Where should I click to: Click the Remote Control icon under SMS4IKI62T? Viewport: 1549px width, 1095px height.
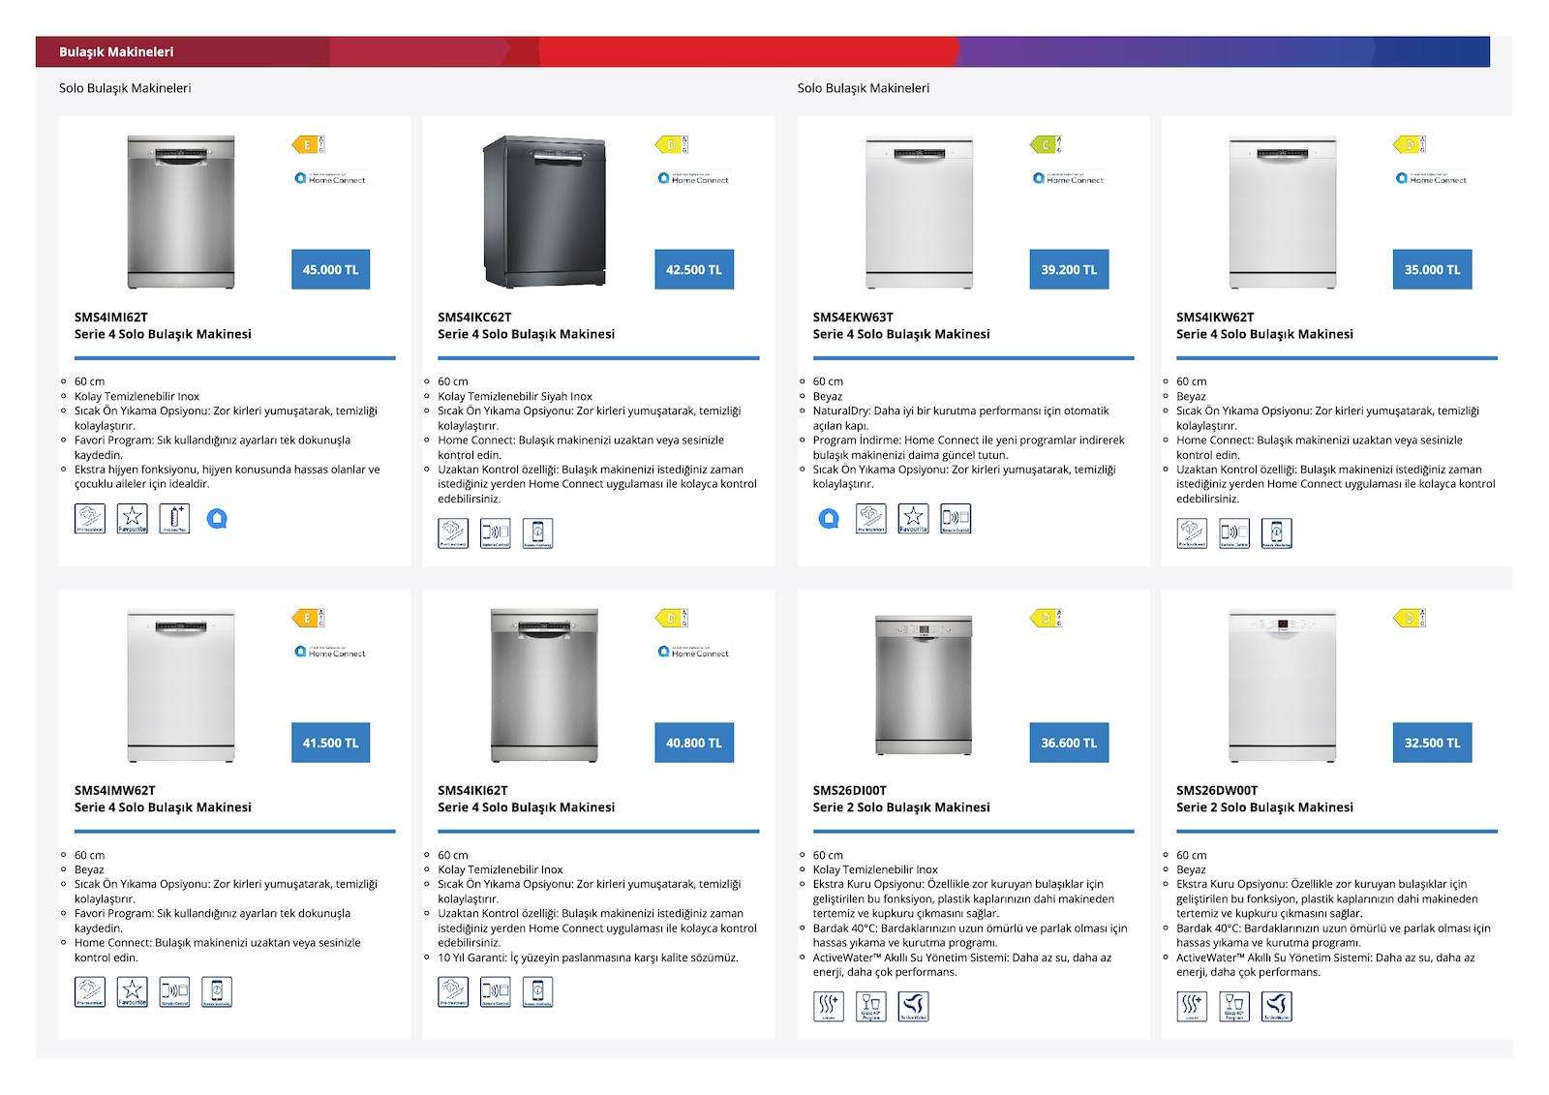point(496,992)
